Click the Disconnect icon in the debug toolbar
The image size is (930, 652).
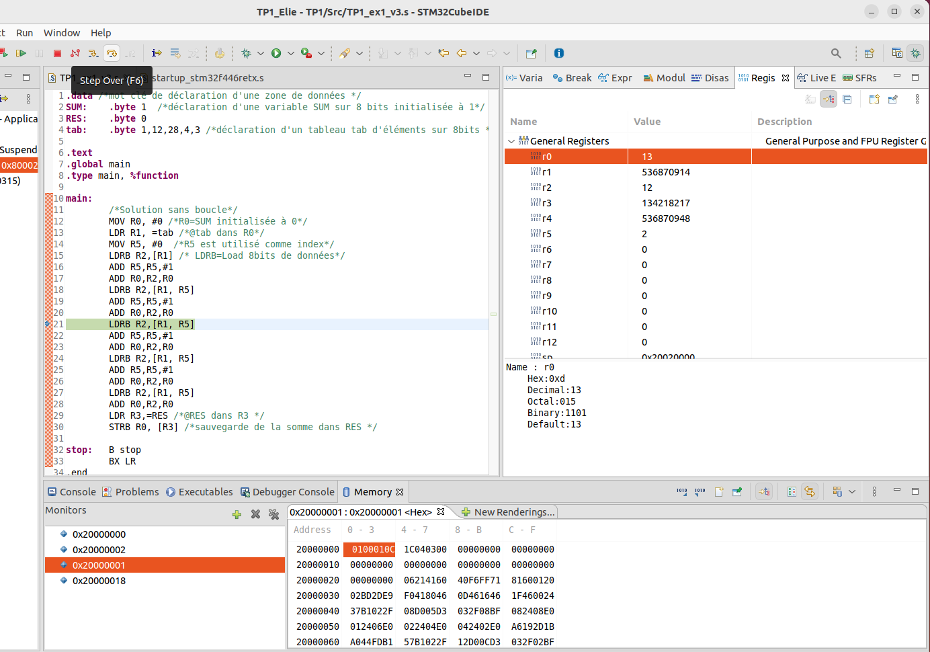click(75, 53)
